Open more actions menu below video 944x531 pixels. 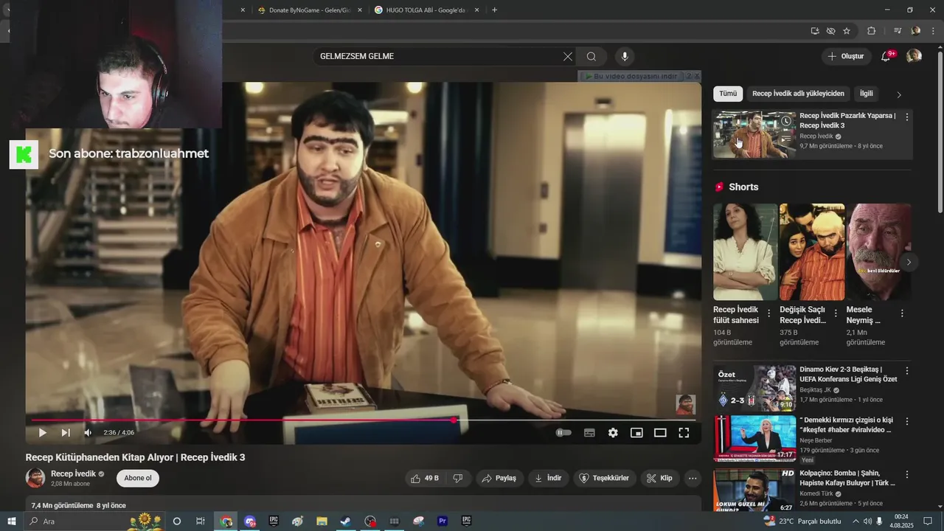[692, 478]
